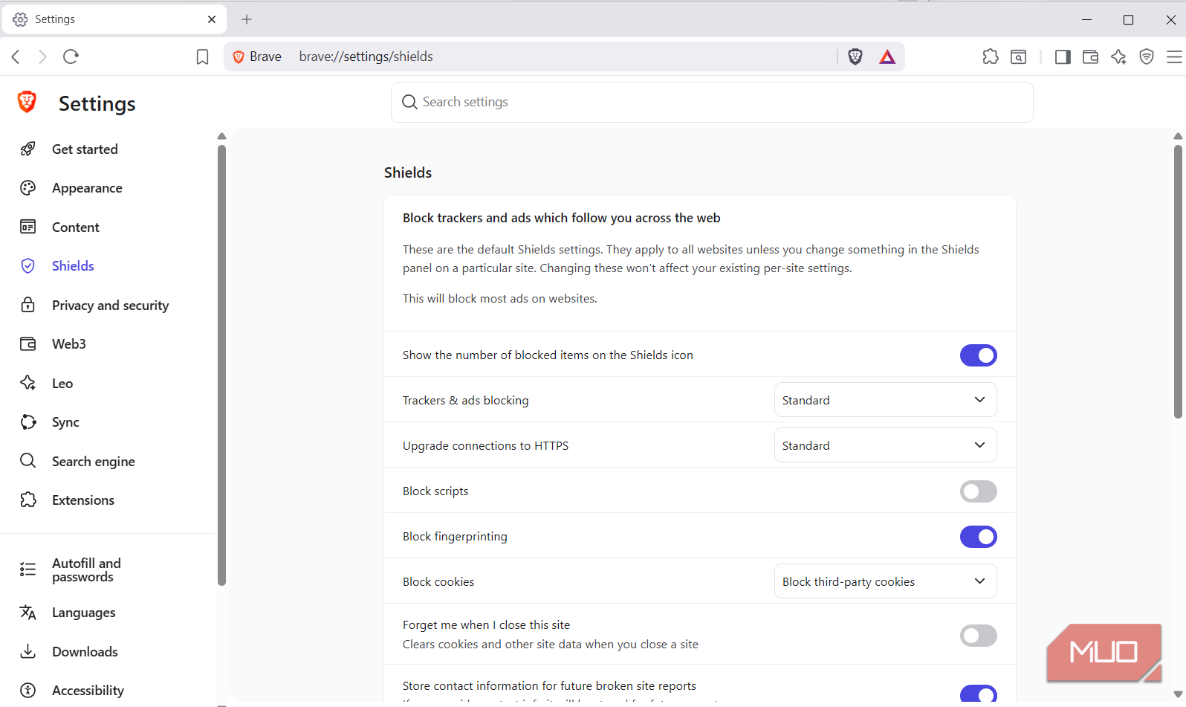Open the Appearance settings section
This screenshot has height=707, width=1186.
[87, 188]
